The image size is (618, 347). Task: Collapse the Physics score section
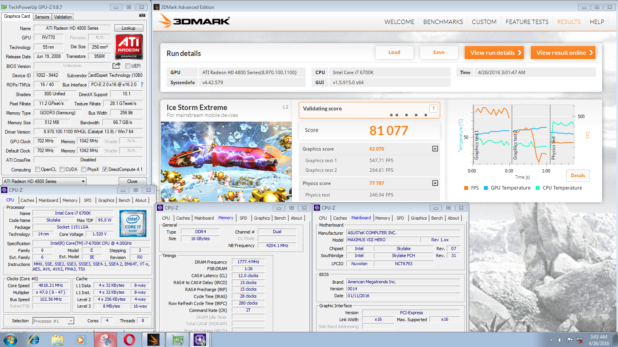(435, 183)
